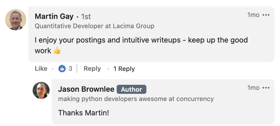Click the 1mo timestamp on Martin's comment

coord(253,15)
